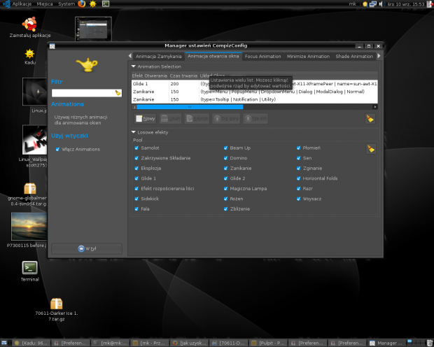
Task: Toggle the Wsysacz effect checkbox
Action: point(298,199)
